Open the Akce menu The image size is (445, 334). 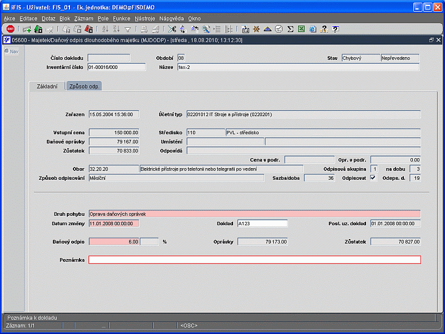[x=9, y=19]
